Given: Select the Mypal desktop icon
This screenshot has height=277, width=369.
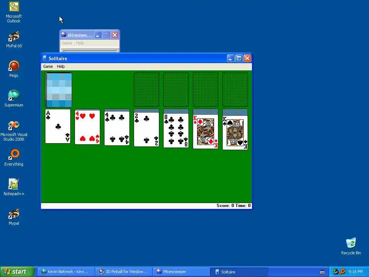Looking at the screenshot, I should tap(14, 217).
